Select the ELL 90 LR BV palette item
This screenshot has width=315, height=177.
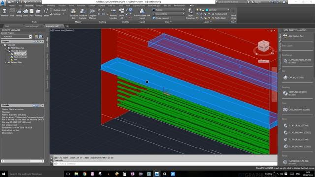pyautogui.click(x=296, y=139)
